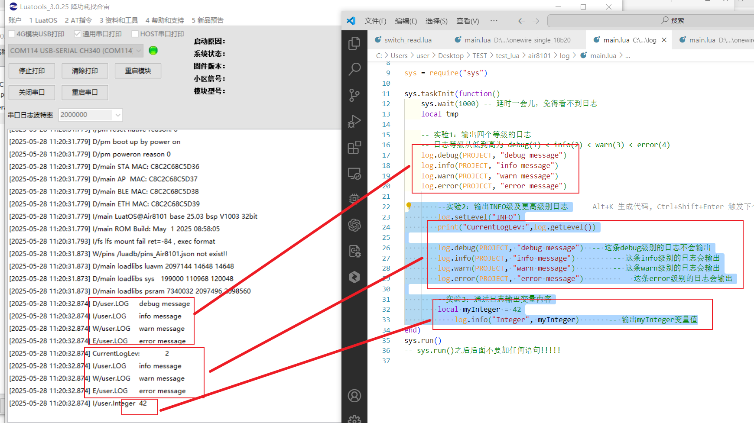
Task: Open Remote Explorer icon in activity bar
Action: (x=354, y=174)
